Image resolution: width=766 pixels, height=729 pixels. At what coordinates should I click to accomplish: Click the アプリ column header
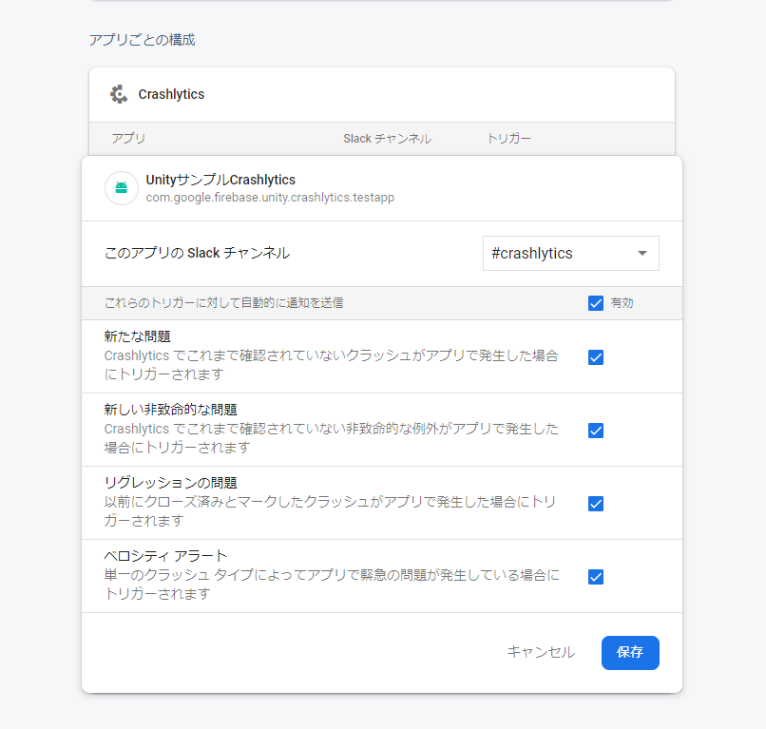[x=128, y=139]
